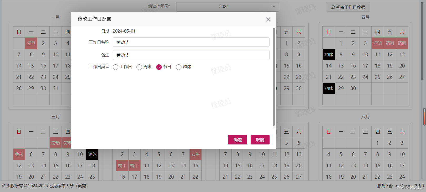Click the dialog's vertical scrollbar
The width and height of the screenshot is (426, 192).
click(x=273, y=77)
